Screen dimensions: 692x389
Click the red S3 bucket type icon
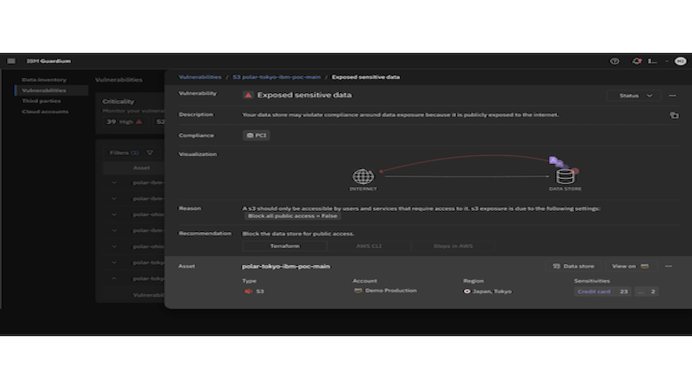coord(248,292)
